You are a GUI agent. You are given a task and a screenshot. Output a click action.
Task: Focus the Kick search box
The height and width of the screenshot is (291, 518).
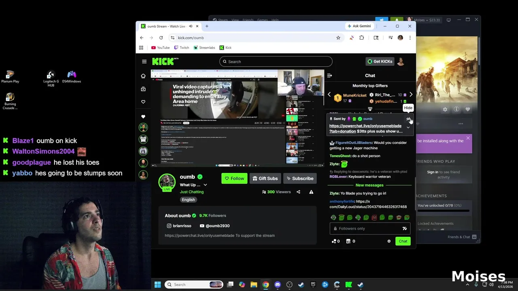tap(276, 61)
